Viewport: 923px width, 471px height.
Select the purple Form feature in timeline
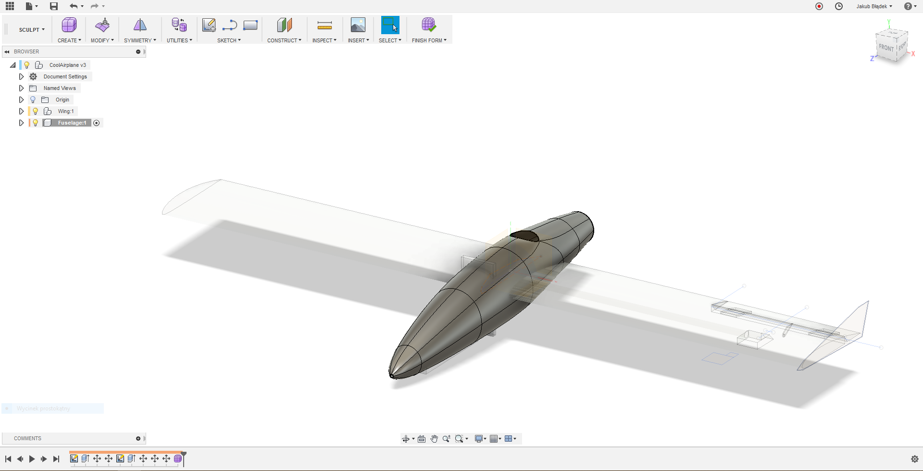[x=178, y=458]
